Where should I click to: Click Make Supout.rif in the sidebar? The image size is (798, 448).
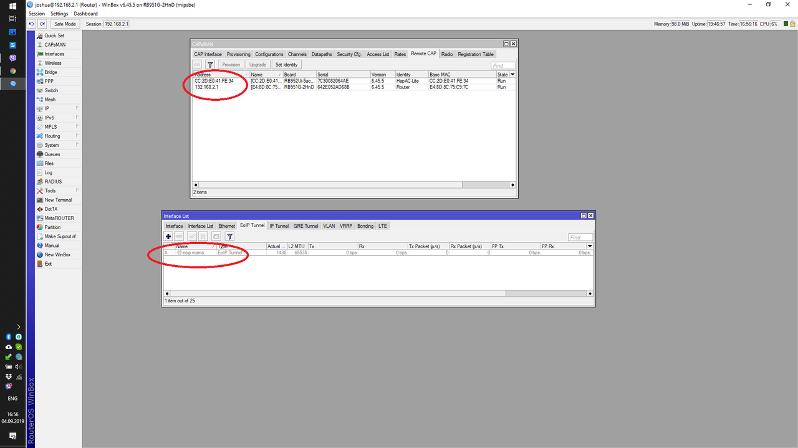tap(60, 236)
